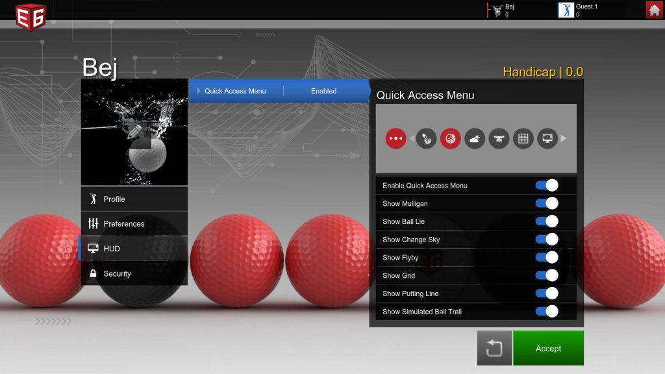
Task: Expand the Quick Access Menu row arrow
Action: pyautogui.click(x=199, y=91)
